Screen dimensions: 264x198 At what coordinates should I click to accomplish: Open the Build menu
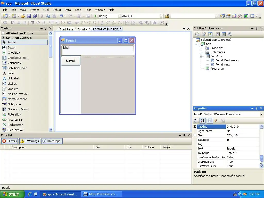[x=46, y=10]
